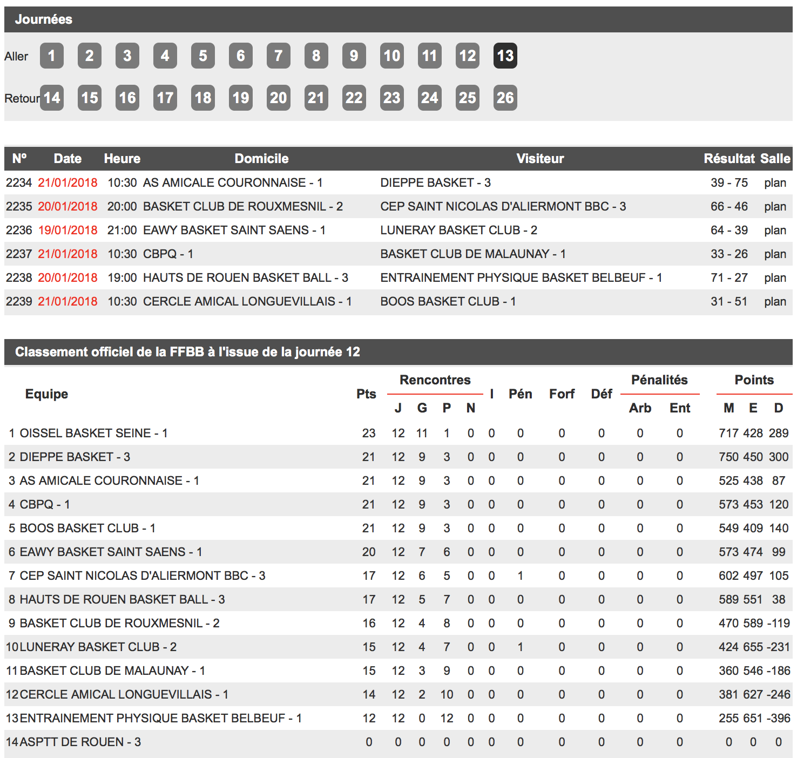Switch to journée 18
The width and height of the screenshot is (797, 758).
coord(203,98)
